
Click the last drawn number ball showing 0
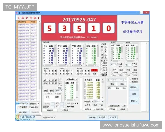coord(109,28)
